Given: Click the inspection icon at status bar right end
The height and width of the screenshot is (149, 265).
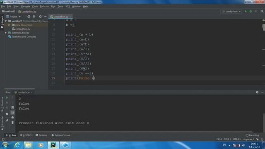Looking at the screenshot, I should click(262, 139).
